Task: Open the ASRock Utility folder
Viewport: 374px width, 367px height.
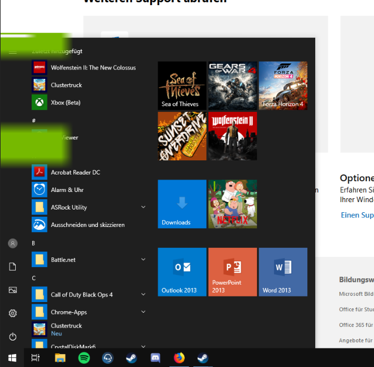Action: [x=88, y=207]
